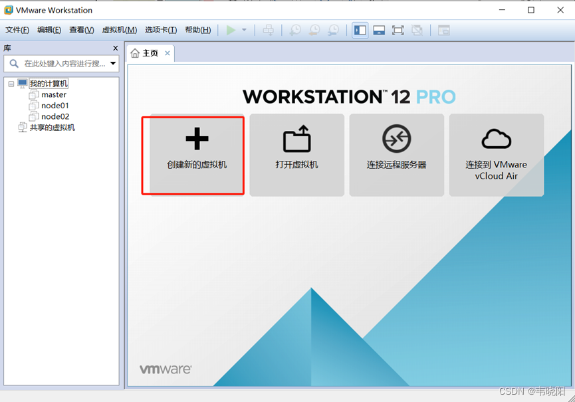The height and width of the screenshot is (402, 575).
Task: Click the Manage Snapshots toolbar icon
Action: click(333, 30)
